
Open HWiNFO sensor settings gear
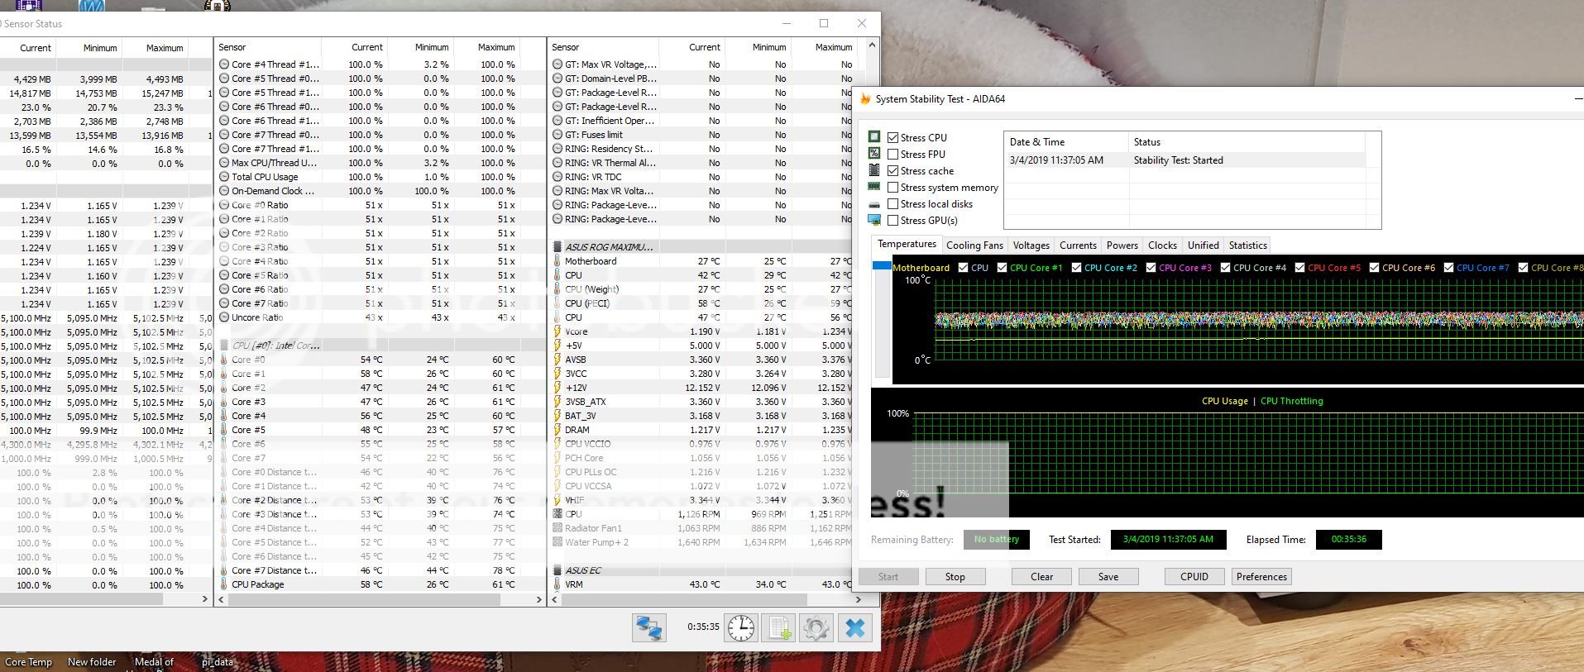tap(816, 628)
